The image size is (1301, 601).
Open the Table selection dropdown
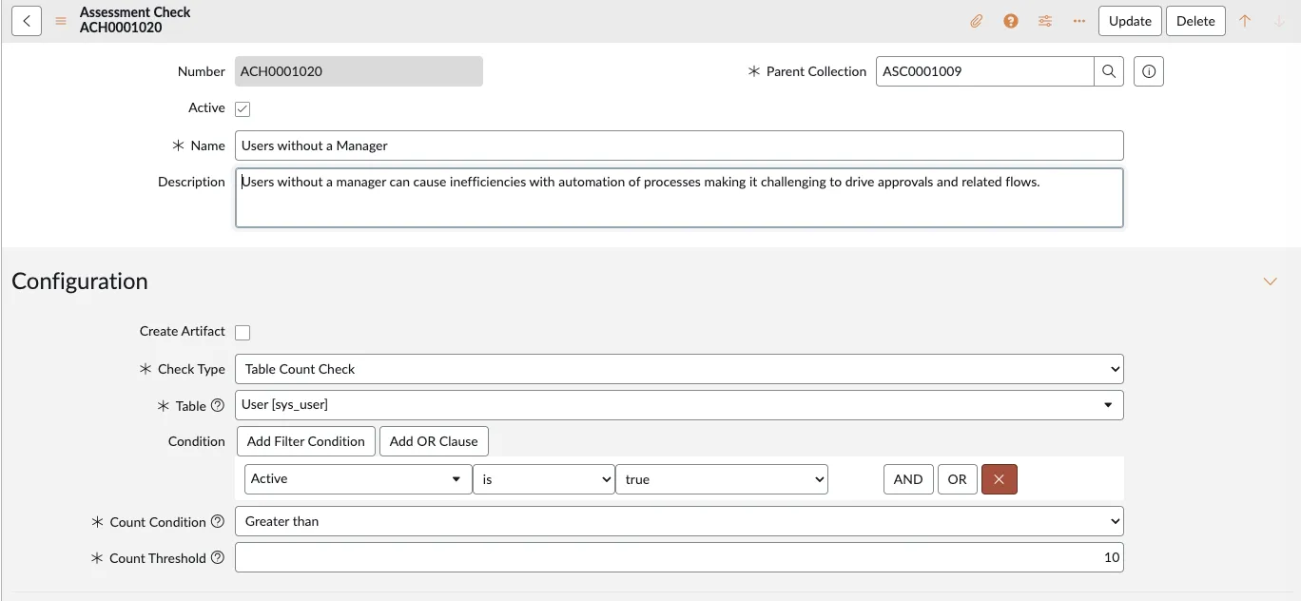point(678,405)
